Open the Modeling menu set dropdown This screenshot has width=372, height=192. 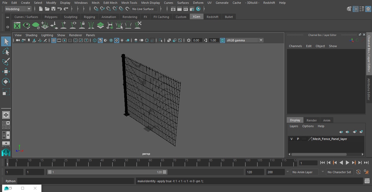(x=18, y=9)
